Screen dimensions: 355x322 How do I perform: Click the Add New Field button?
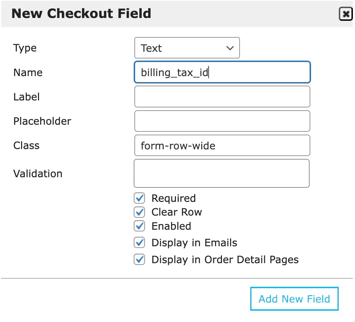click(x=294, y=298)
